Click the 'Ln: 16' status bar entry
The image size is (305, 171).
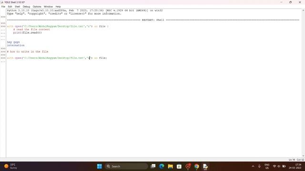pos(292,160)
